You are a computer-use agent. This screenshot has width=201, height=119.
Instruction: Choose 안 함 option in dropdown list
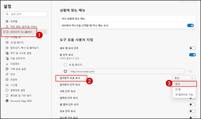click(184, 89)
